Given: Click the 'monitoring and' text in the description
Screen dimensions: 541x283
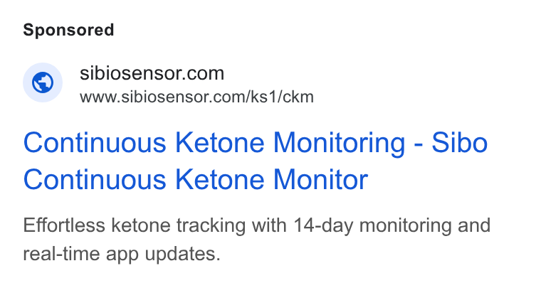Looking at the screenshot, I should point(425,226).
